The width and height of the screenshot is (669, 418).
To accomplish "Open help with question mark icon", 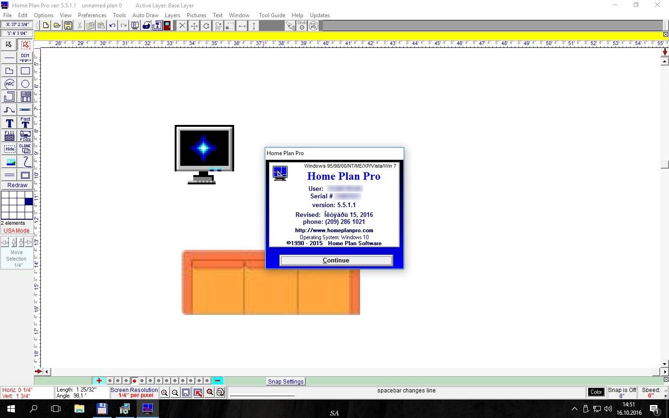I will click(x=157, y=26).
